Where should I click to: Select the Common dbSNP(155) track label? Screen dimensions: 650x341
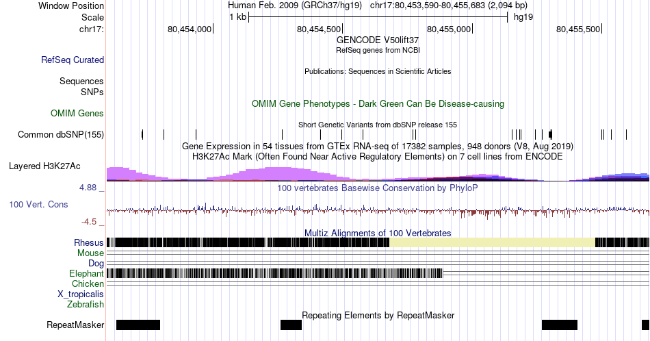[61, 134]
